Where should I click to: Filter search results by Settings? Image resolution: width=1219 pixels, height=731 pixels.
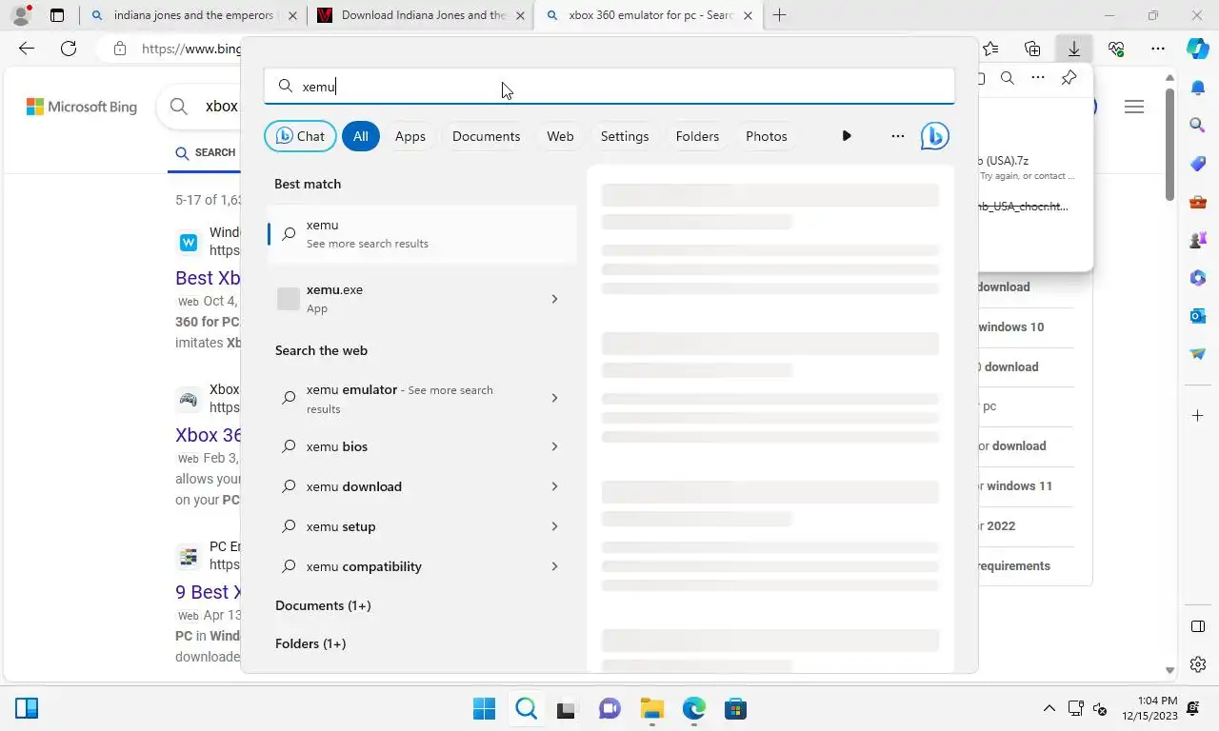tap(625, 136)
